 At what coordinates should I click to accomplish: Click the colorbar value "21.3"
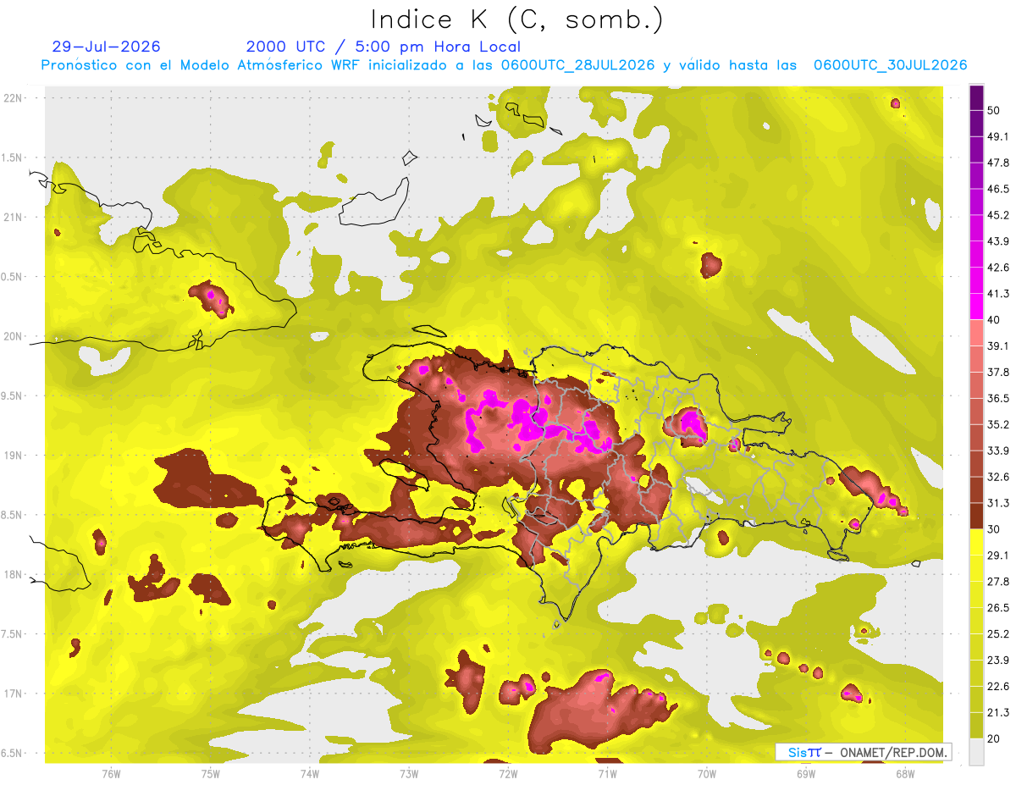(x=998, y=712)
